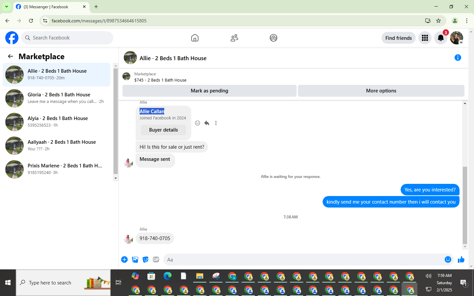This screenshot has width=474, height=296.
Task: Open the Chrome profile icon
Action: (455, 21)
